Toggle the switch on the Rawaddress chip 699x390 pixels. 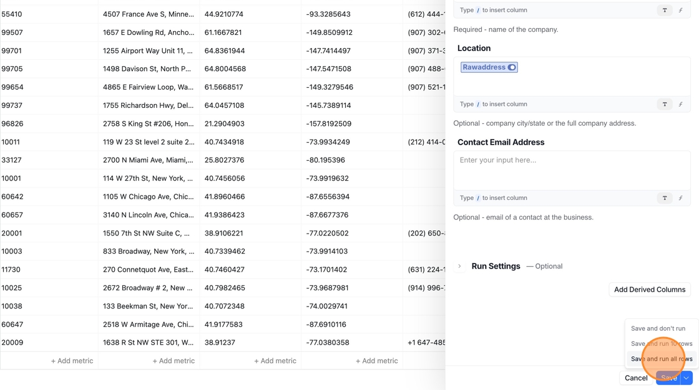pos(512,67)
